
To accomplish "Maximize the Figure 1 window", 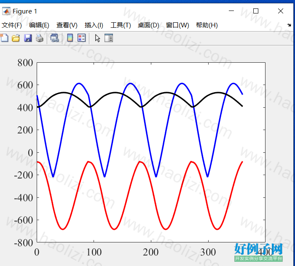I will 256,11.
